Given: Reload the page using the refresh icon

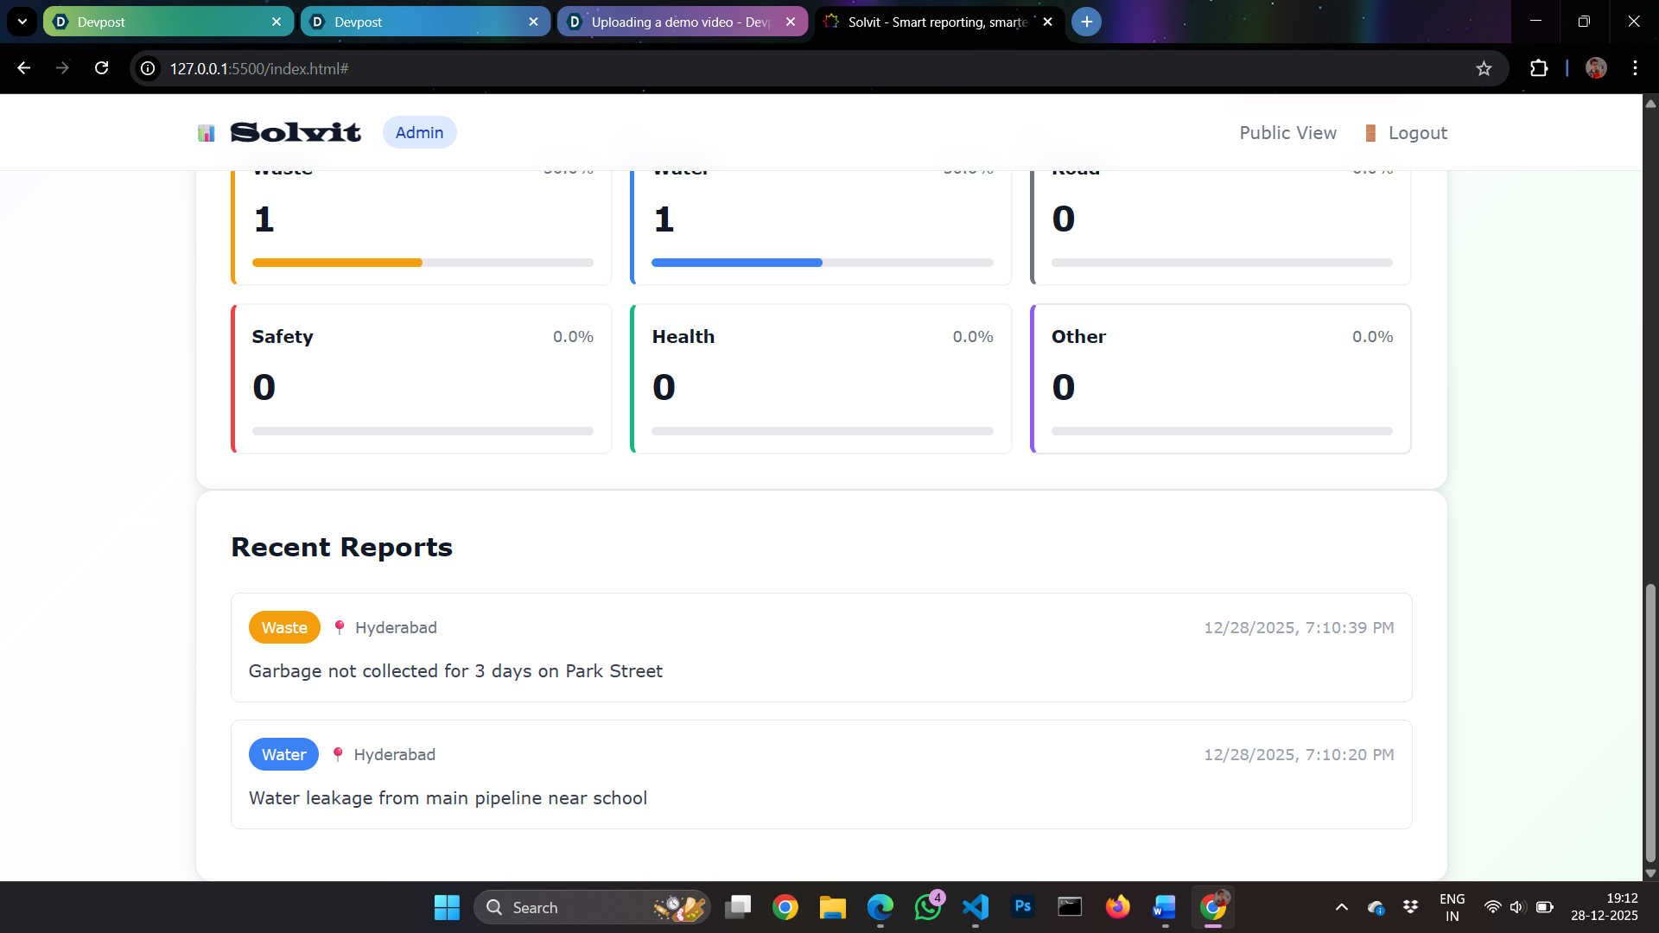Looking at the screenshot, I should (x=102, y=68).
